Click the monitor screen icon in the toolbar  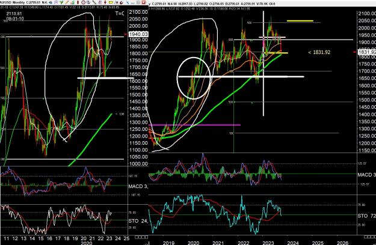(x=88, y=2)
